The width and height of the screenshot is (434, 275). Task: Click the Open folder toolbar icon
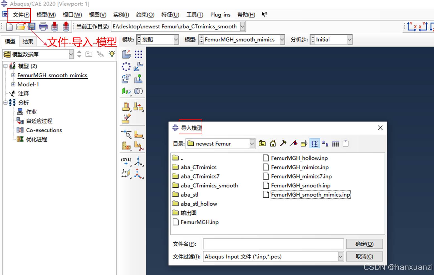[x=20, y=26]
